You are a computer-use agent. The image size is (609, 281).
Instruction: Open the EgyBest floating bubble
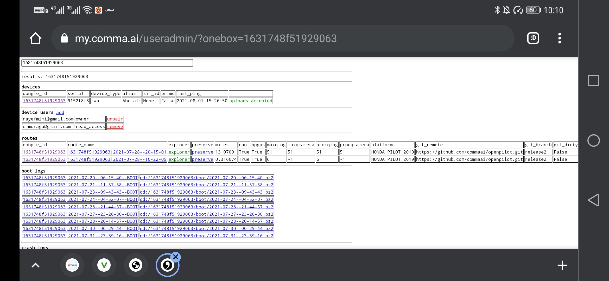[72, 265]
